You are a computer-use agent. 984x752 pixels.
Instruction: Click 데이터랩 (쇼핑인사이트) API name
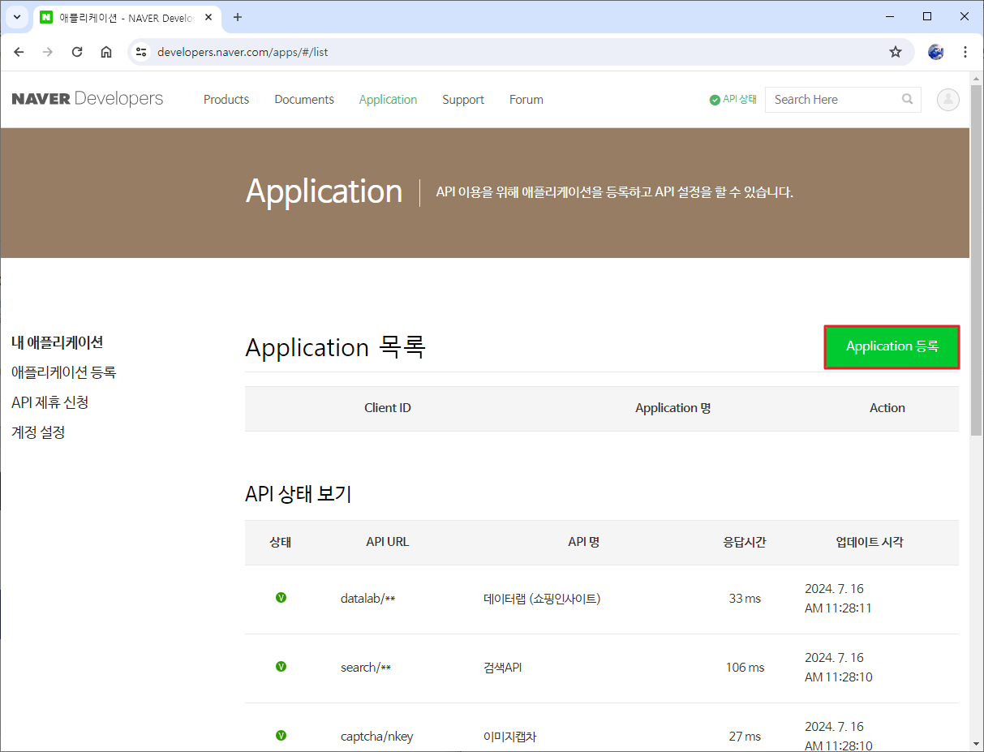click(542, 599)
